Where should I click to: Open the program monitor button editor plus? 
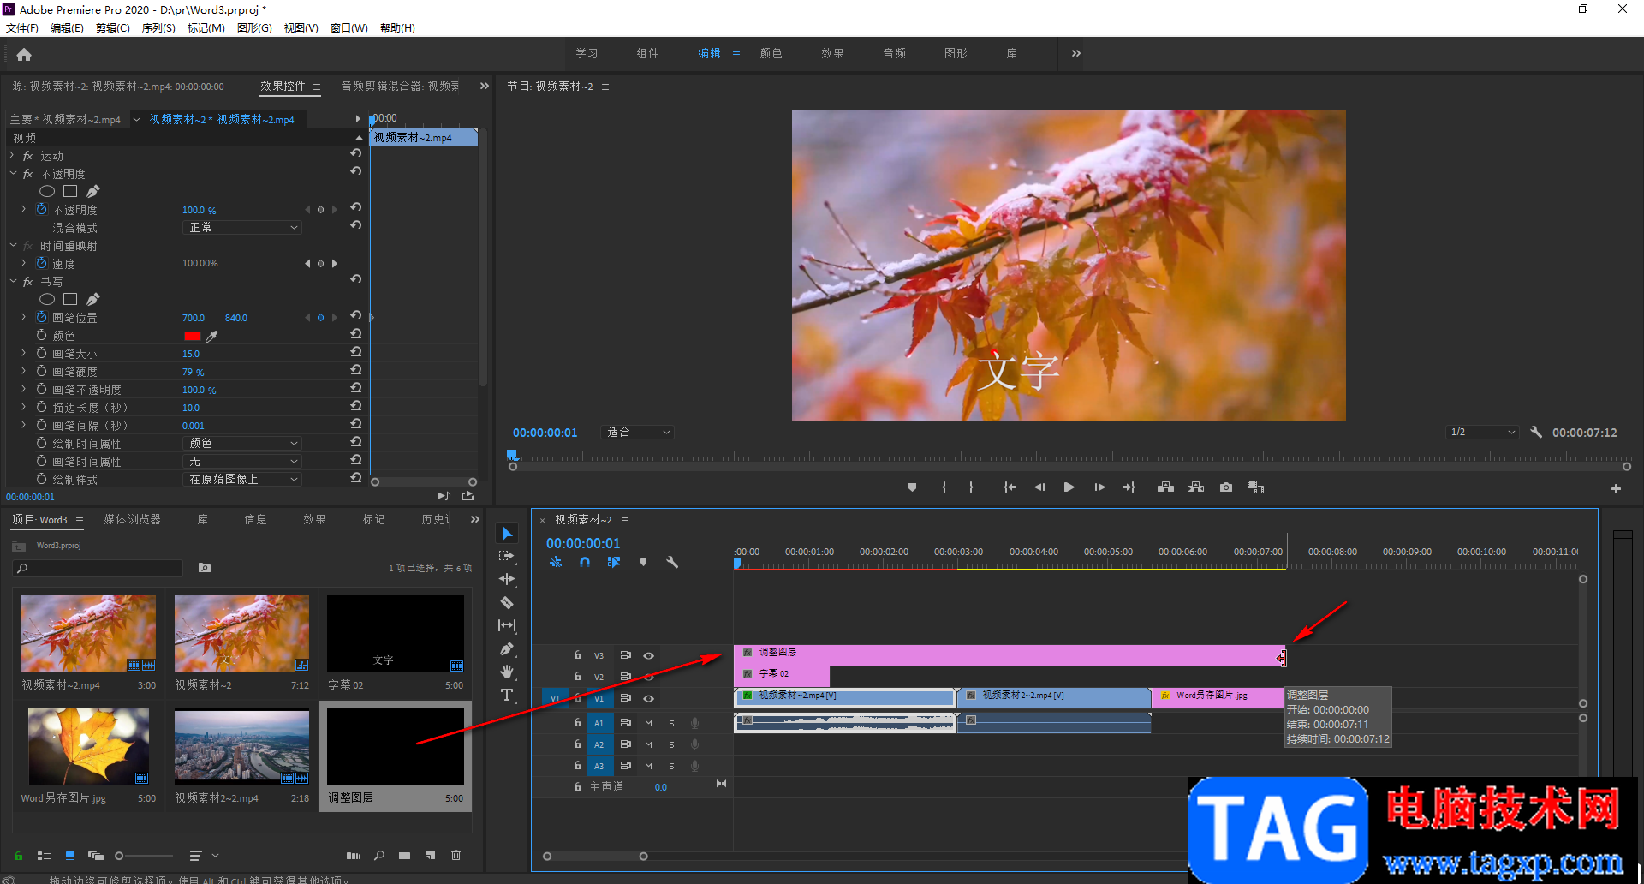1616,488
